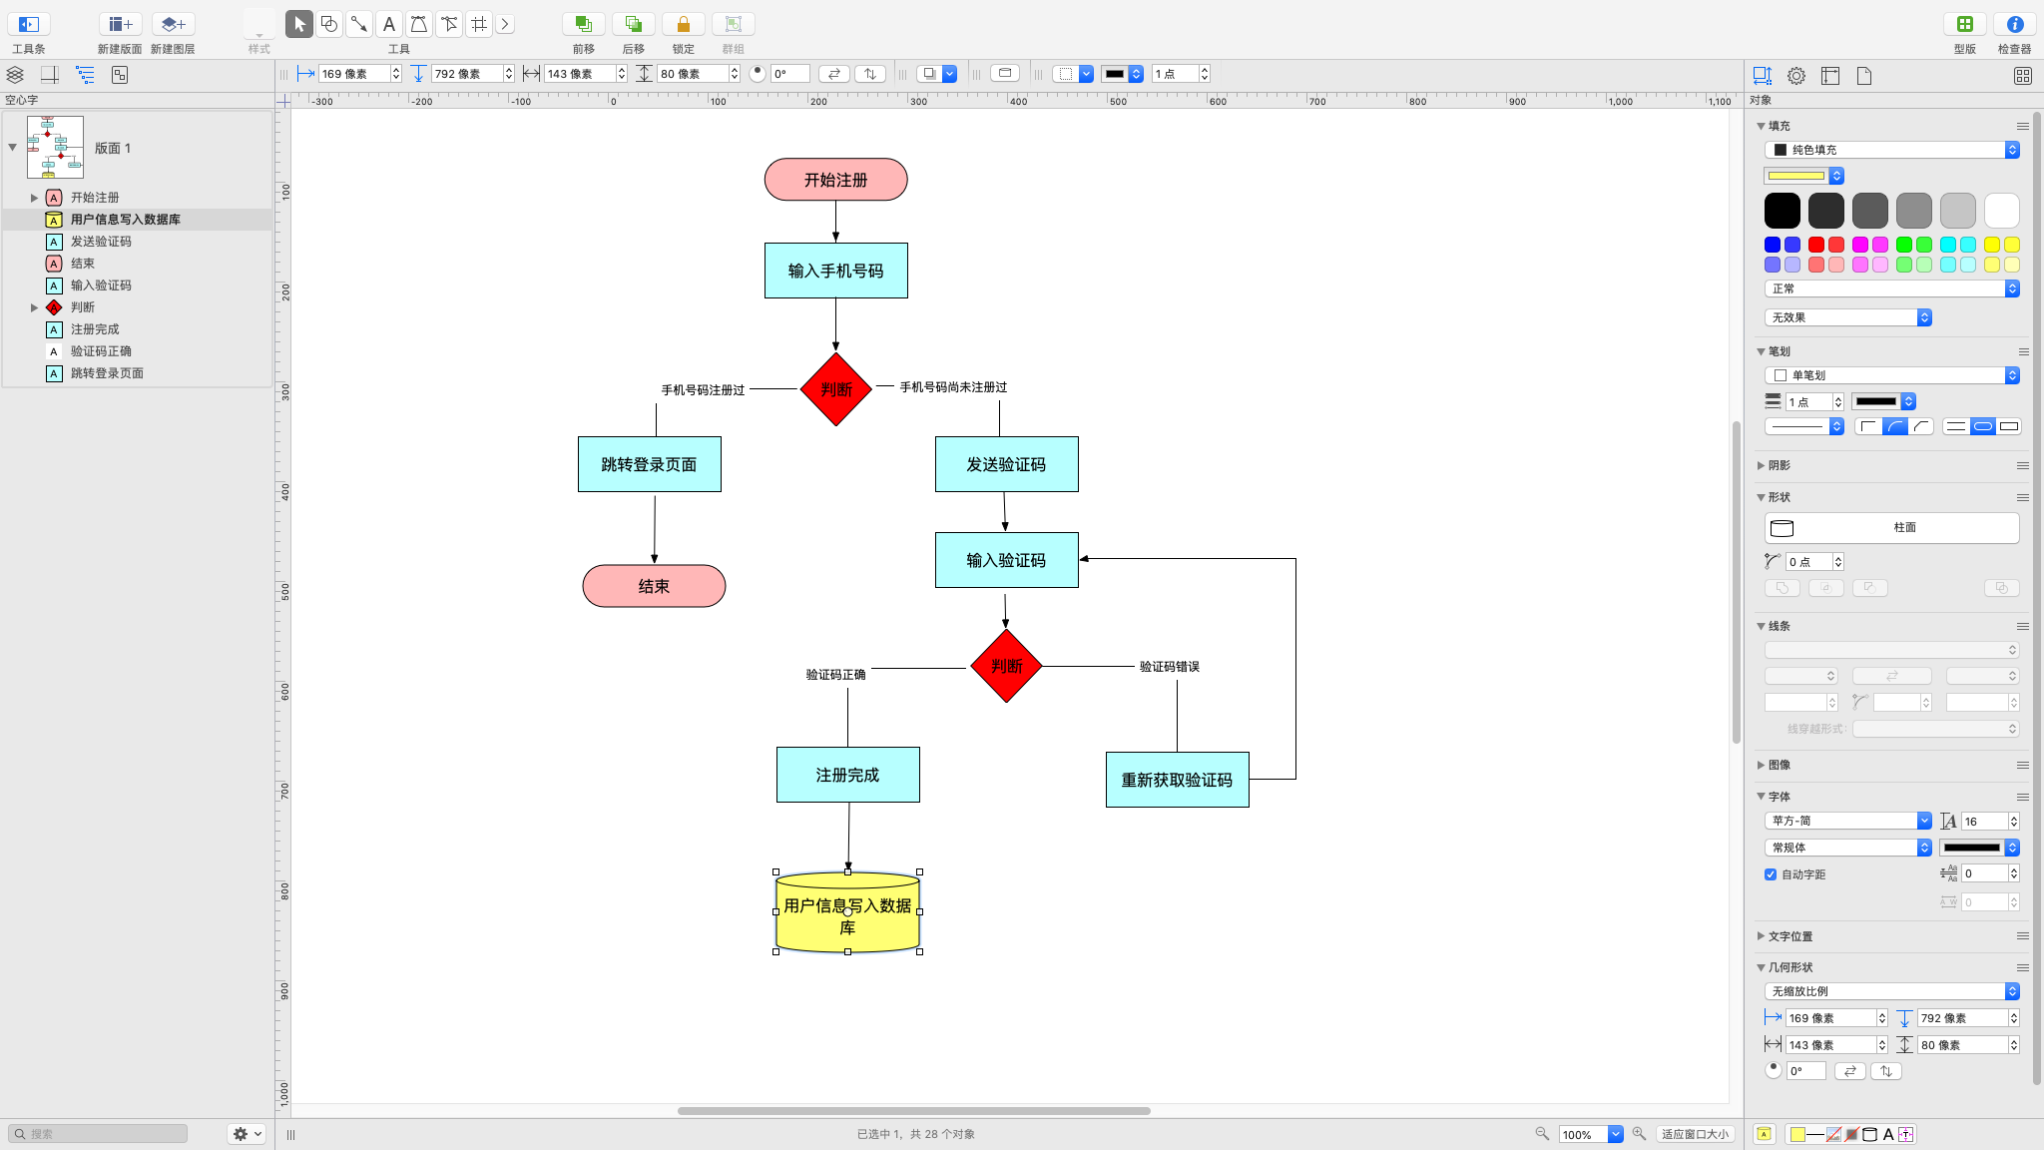Select the Pen tool
The width and height of the screenshot is (2044, 1150).
point(419,24)
